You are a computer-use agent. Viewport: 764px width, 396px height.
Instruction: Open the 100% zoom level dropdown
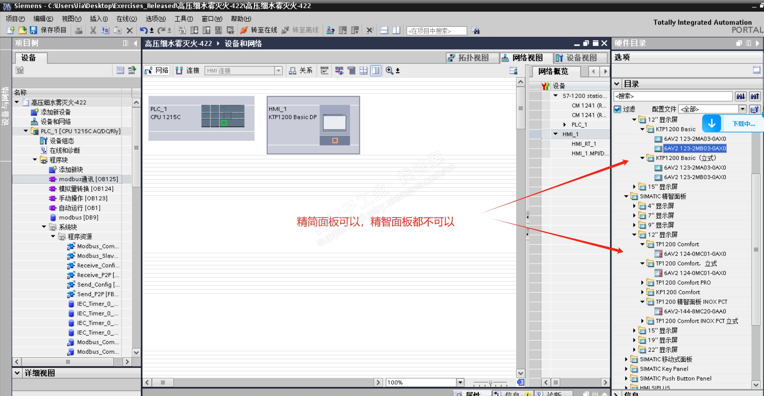(x=460, y=382)
